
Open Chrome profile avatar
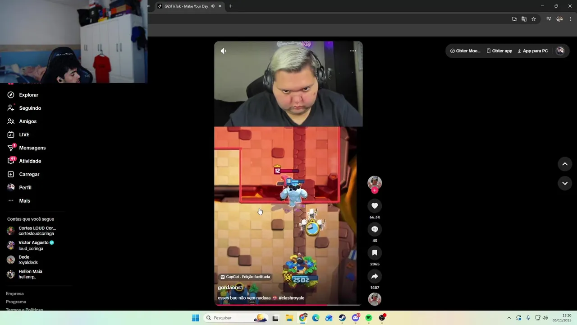pos(559,19)
